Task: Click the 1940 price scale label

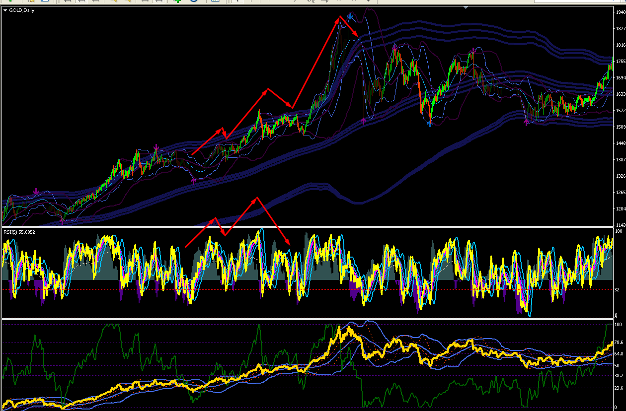Action: point(620,12)
